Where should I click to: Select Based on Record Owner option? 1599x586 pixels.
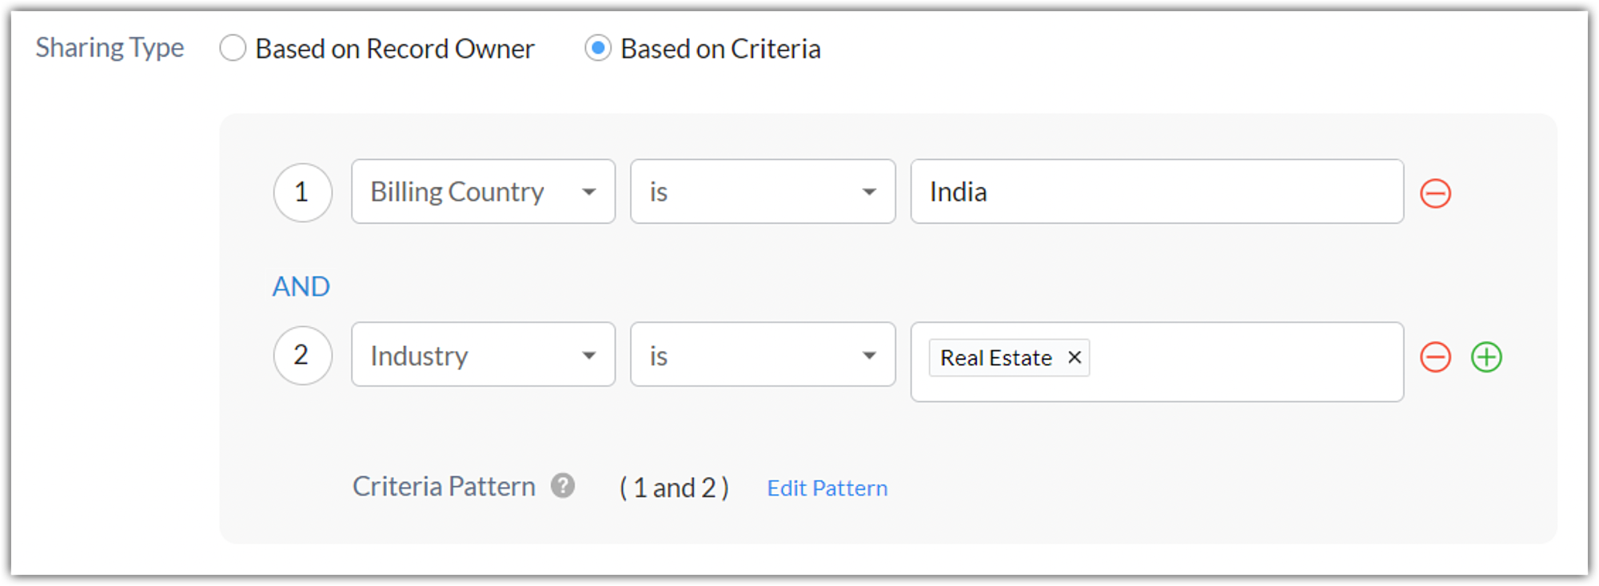coord(233,49)
